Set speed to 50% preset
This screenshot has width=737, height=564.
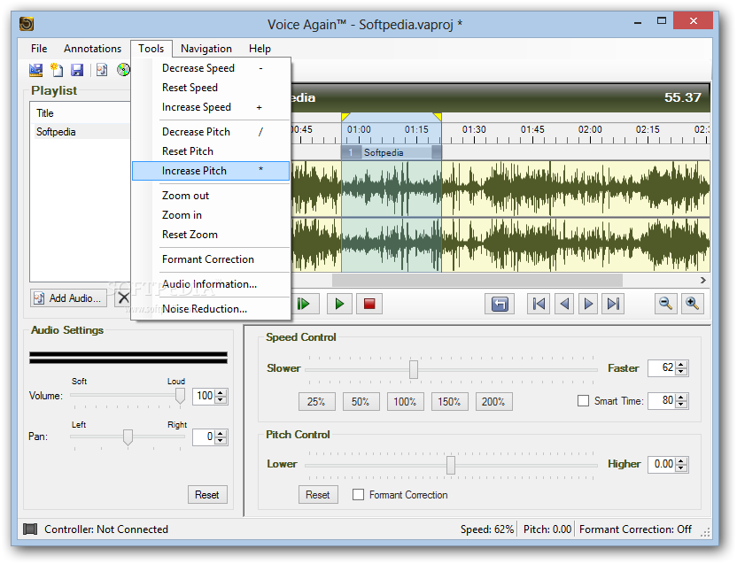pos(361,401)
